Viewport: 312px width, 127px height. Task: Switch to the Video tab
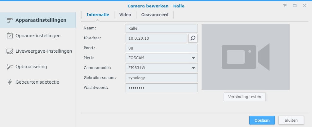click(x=125, y=15)
